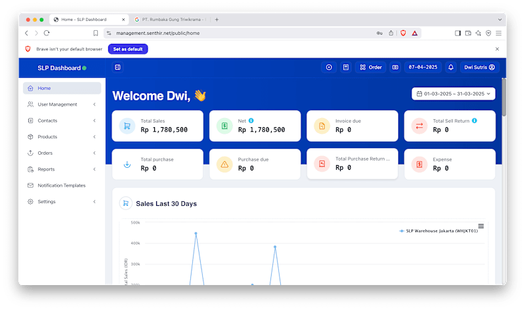
Task: Click the 07-04-2025 date button
Action: coord(423,68)
